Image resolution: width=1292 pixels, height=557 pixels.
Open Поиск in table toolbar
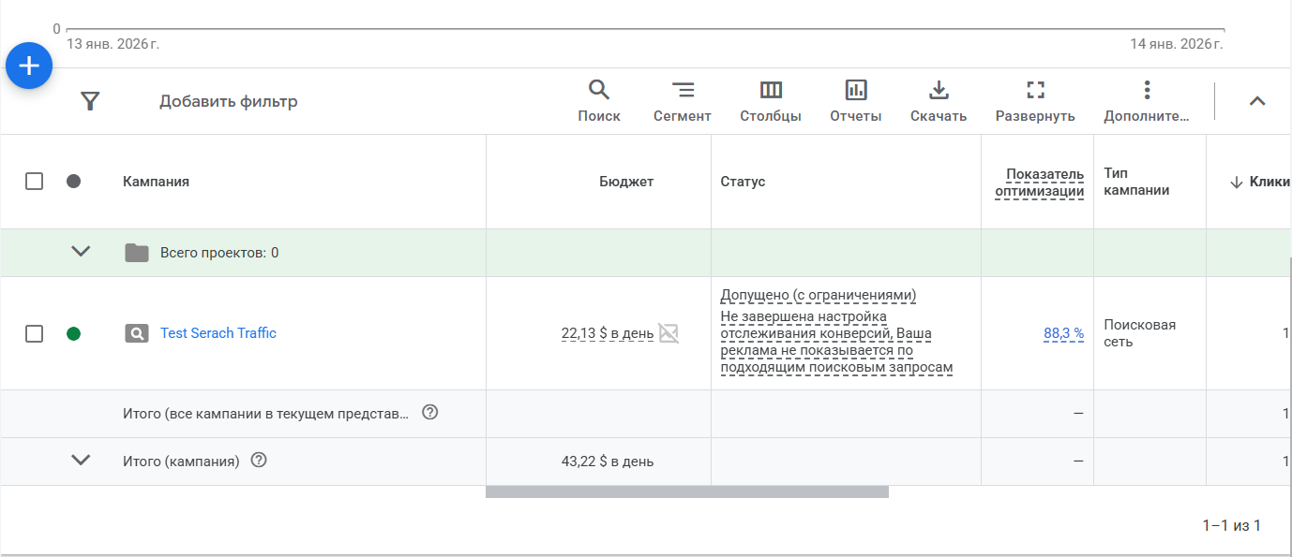(x=599, y=101)
